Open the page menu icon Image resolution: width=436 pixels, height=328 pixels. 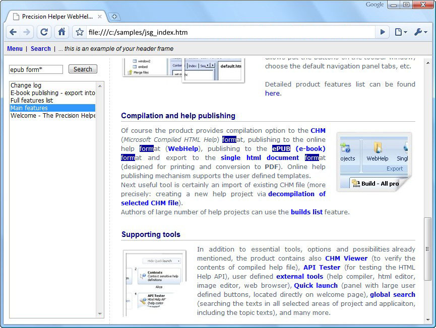point(401,32)
